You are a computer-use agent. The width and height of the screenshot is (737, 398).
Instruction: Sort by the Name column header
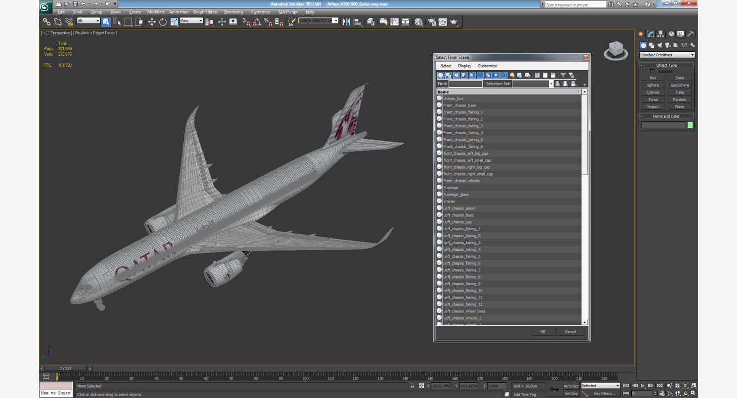tap(508, 92)
